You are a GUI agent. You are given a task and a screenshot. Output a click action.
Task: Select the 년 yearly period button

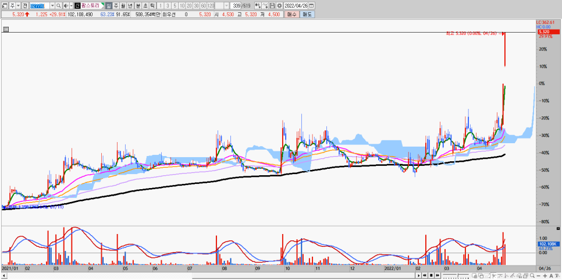tap(130, 6)
